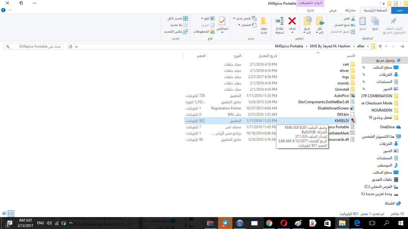Image resolution: width=408 pixels, height=229 pixels.
Task: Select the 'DM.bin' file row
Action: (x=270, y=114)
